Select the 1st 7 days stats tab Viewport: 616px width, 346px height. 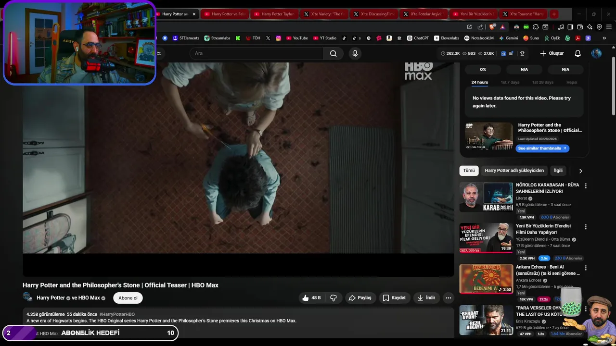tap(510, 82)
